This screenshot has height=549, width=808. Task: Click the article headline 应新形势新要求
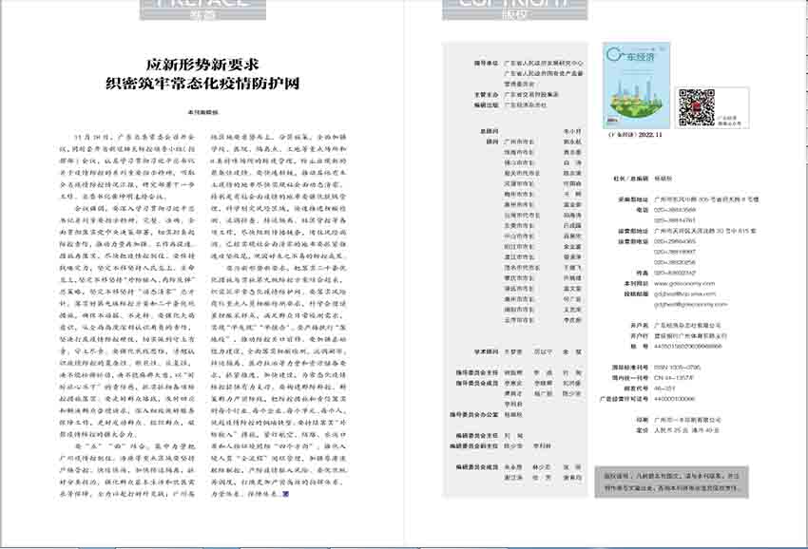[x=202, y=65]
